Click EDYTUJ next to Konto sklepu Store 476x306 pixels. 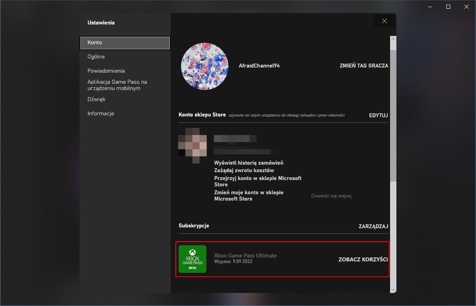(378, 115)
